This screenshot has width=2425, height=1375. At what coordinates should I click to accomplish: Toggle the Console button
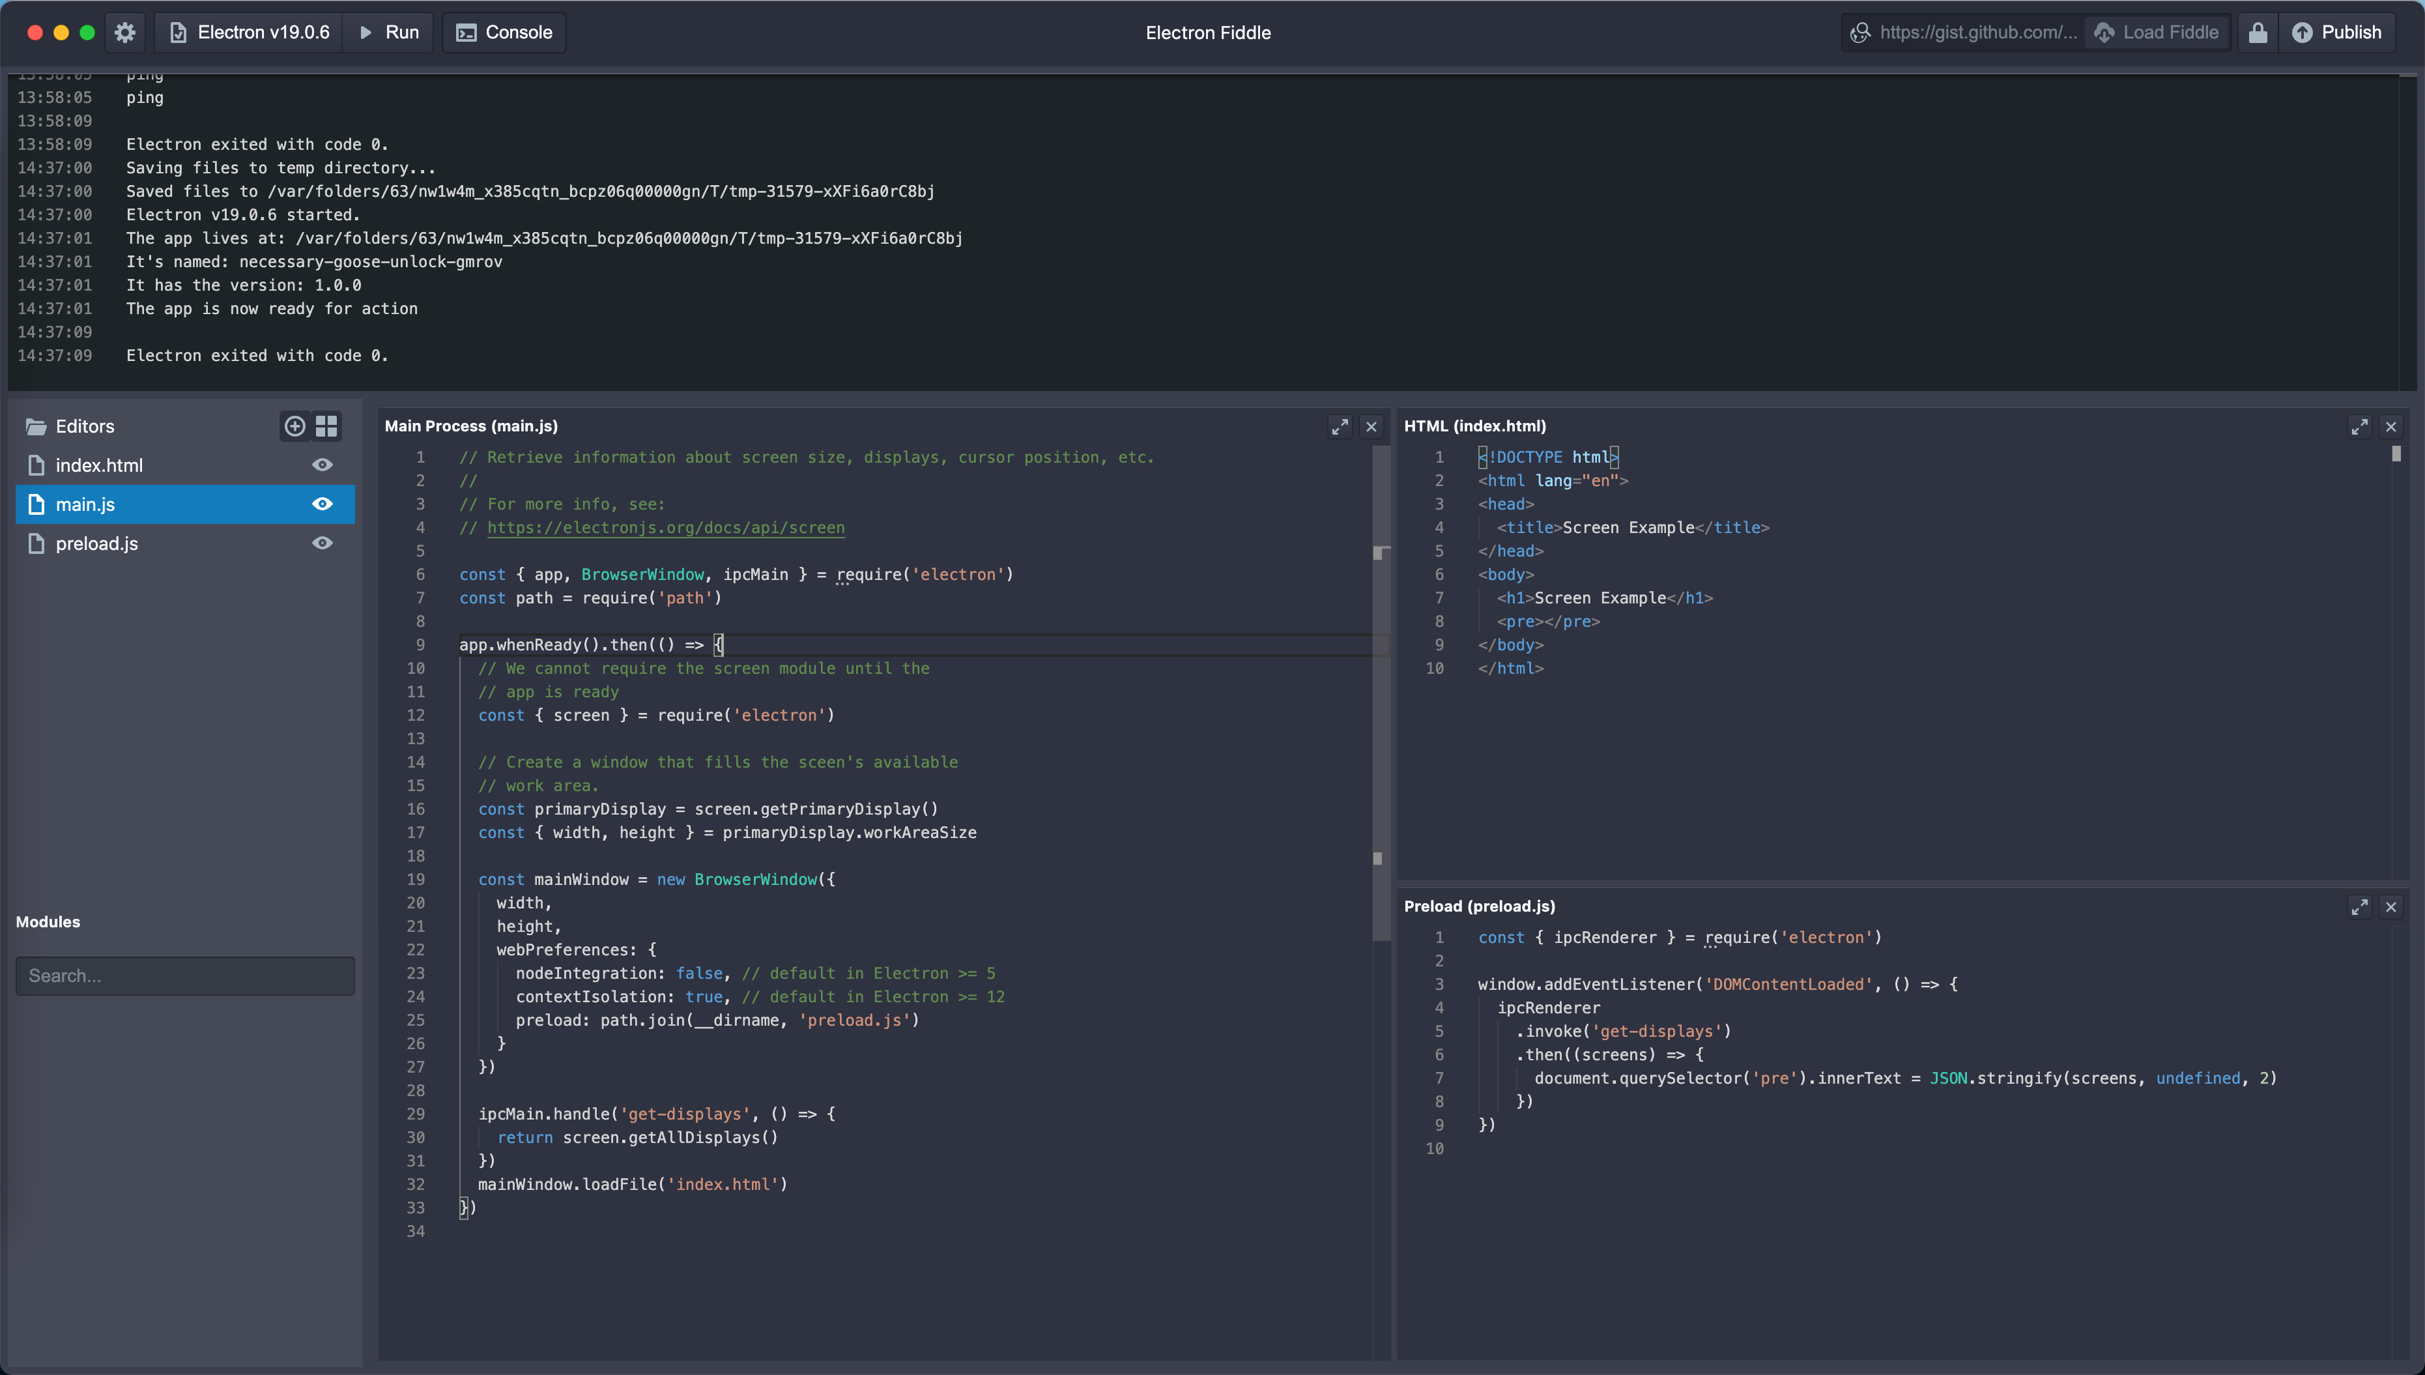[504, 32]
